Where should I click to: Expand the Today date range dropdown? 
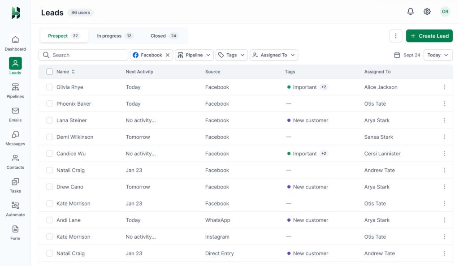click(438, 55)
